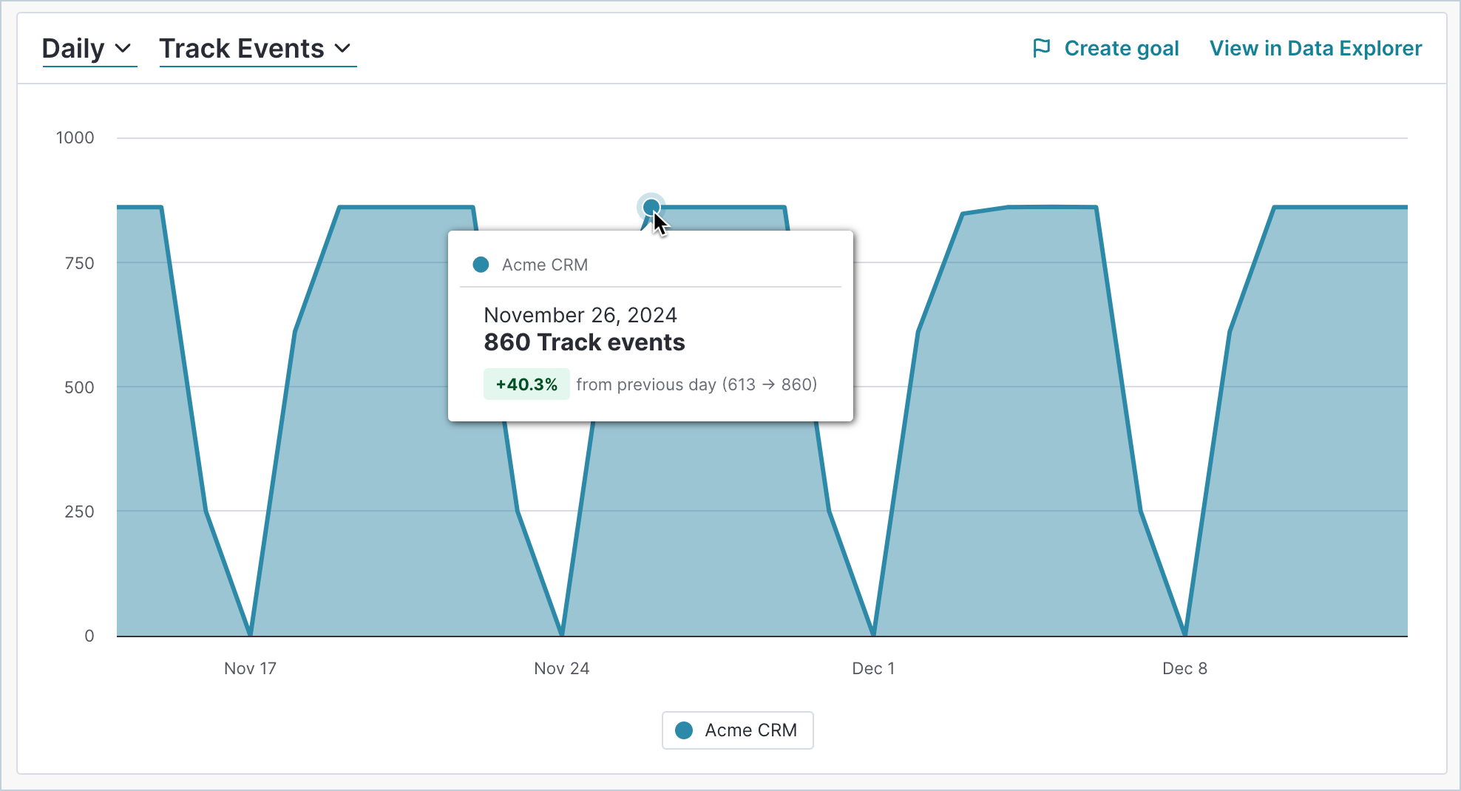Click the chevron next to Daily
This screenshot has height=791, width=1461.
(x=123, y=49)
